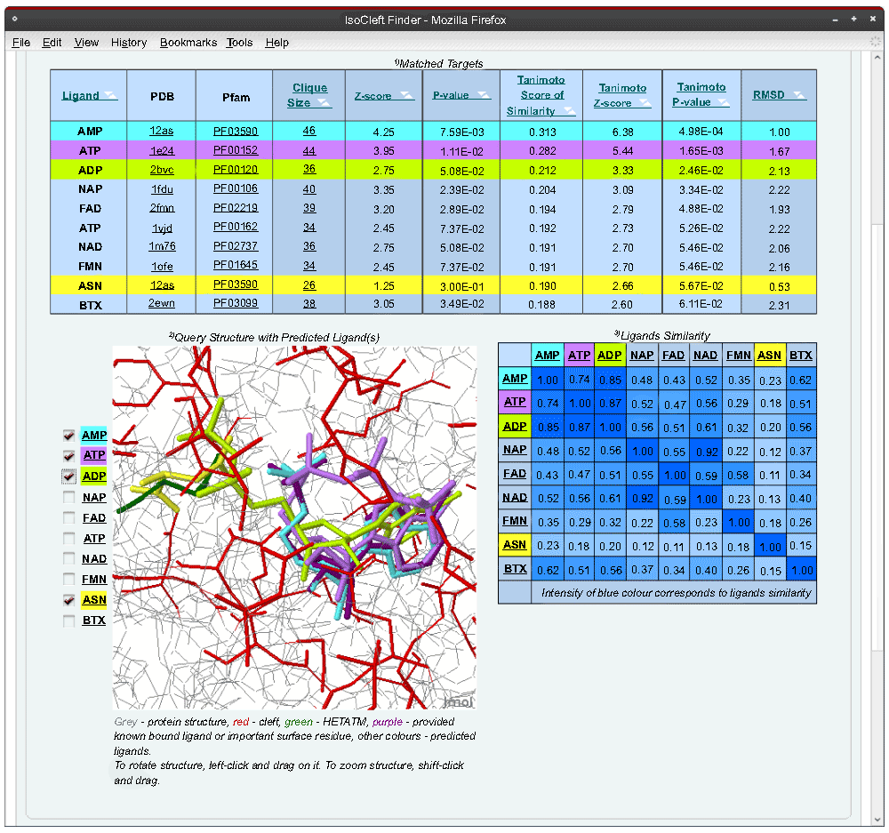The width and height of the screenshot is (889, 833).
Task: Sort the table by Tanimoto P-value
Action: (701, 94)
